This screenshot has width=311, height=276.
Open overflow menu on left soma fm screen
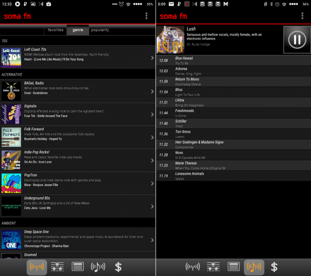pyautogui.click(x=146, y=16)
